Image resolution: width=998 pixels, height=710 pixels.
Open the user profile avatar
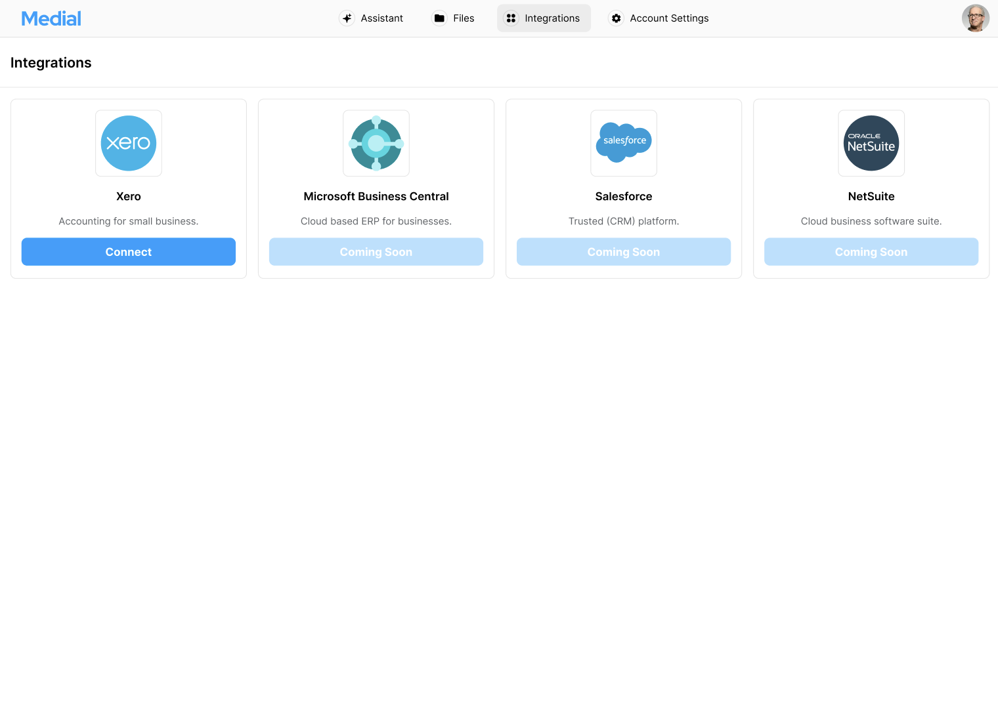(x=975, y=18)
